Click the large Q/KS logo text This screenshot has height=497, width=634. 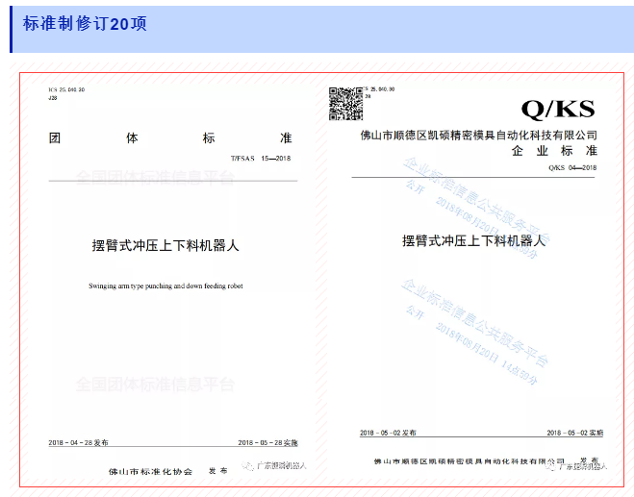click(x=558, y=109)
